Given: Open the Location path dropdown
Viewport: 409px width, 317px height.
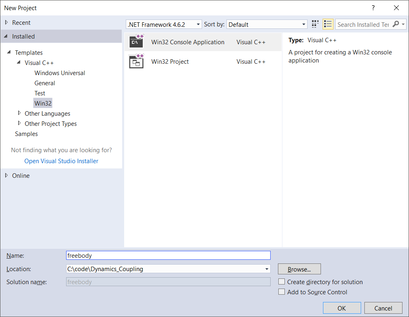Looking at the screenshot, I should (267, 269).
